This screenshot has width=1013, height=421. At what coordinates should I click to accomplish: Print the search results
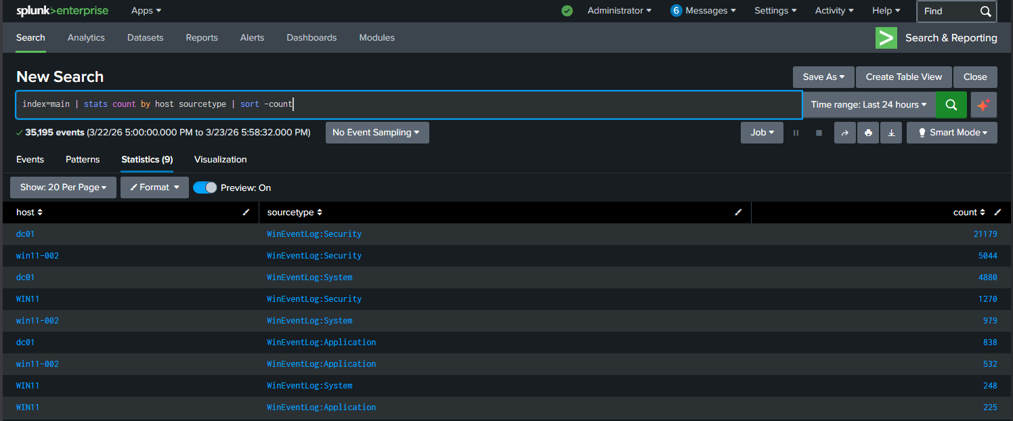pyautogui.click(x=868, y=133)
